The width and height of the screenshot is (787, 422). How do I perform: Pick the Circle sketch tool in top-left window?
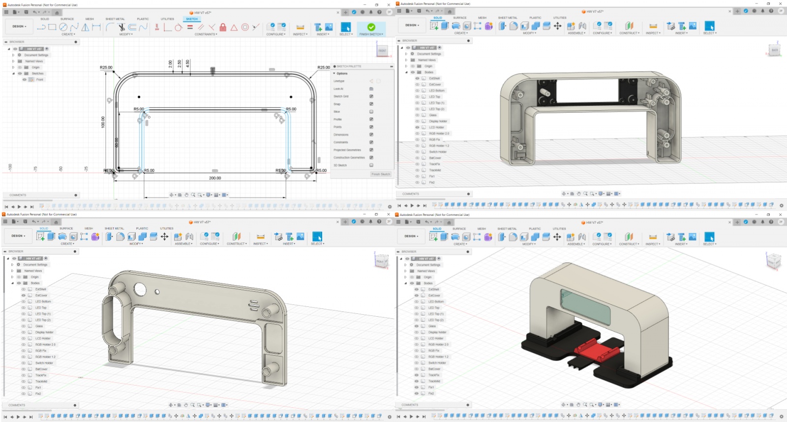click(x=63, y=27)
